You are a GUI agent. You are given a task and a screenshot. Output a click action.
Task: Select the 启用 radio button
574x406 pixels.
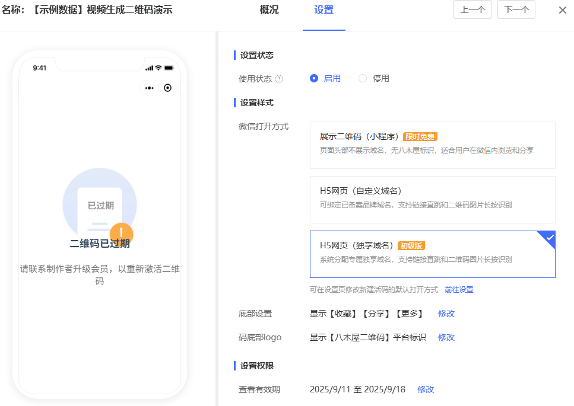(x=314, y=78)
